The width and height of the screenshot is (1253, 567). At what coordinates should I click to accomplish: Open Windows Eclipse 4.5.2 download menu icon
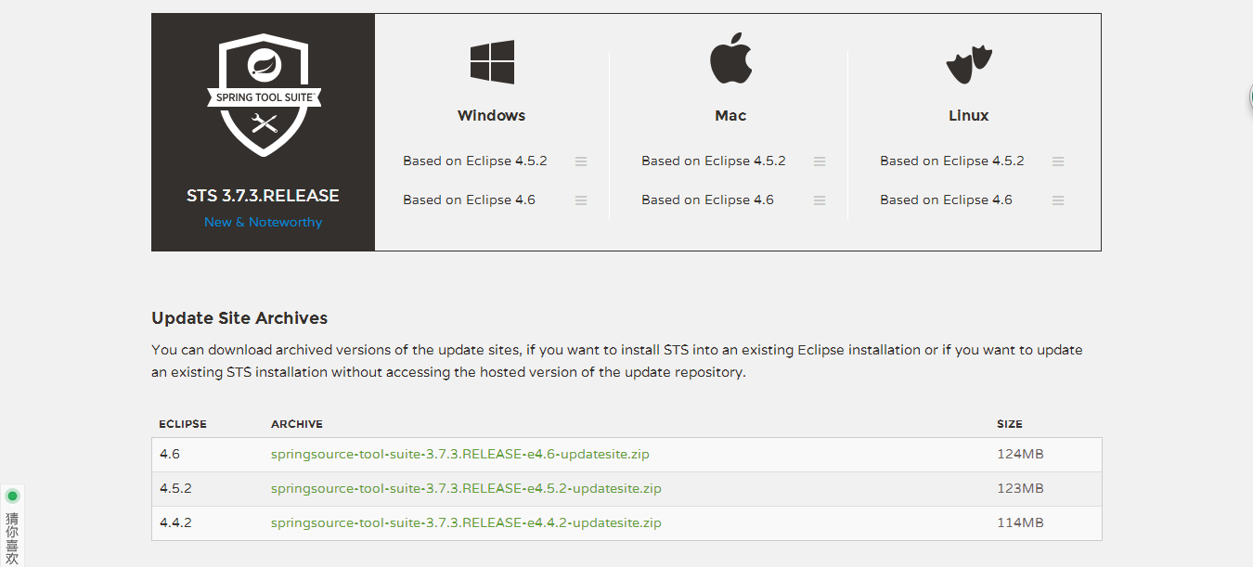pos(581,161)
